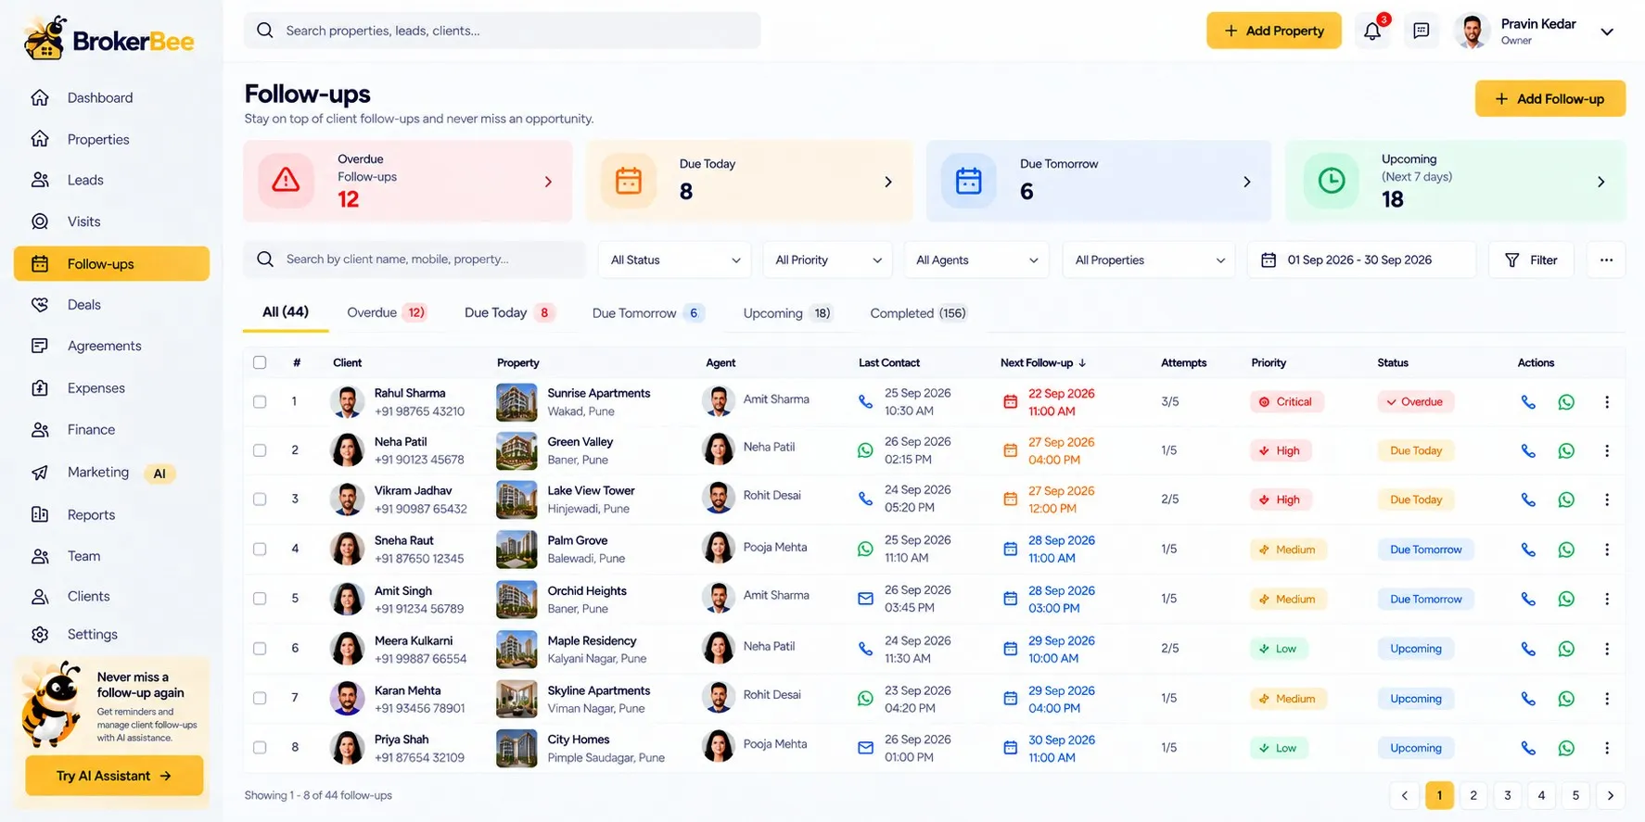Click the Overdue Follow-ups warning icon
This screenshot has height=822, width=1645.
click(286, 180)
